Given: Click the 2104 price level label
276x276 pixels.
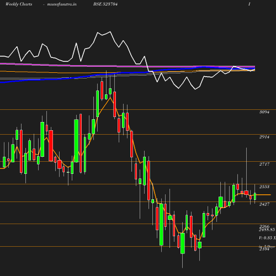Looking at the screenshot, I should point(264,249).
